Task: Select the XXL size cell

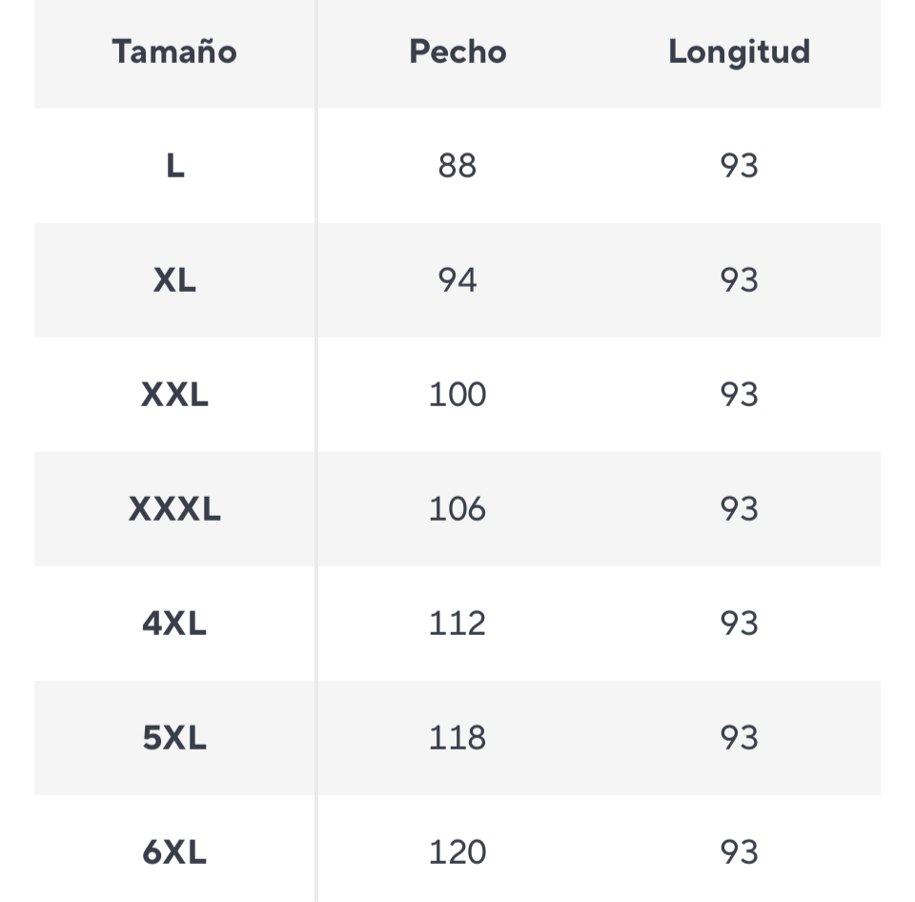Action: click(x=174, y=395)
